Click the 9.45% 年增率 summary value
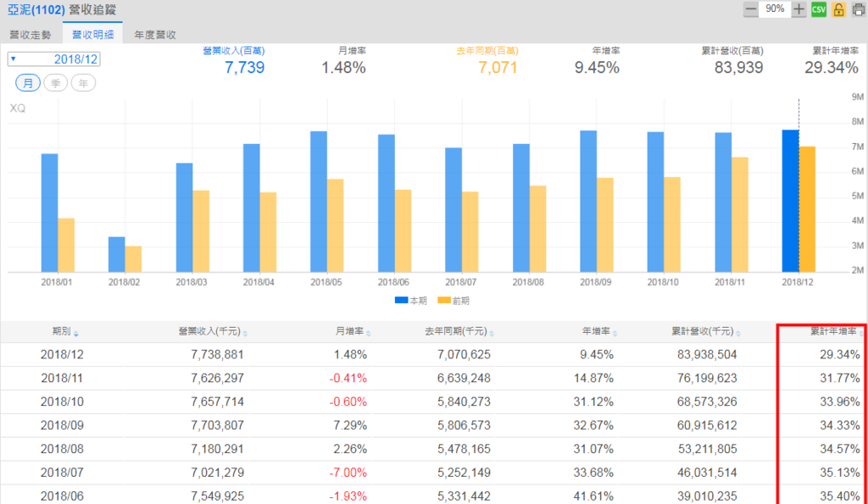The height and width of the screenshot is (504, 868). [597, 68]
